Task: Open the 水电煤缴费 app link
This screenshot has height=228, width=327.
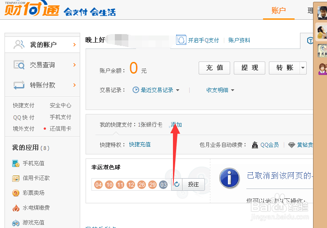Action: tap(36, 208)
